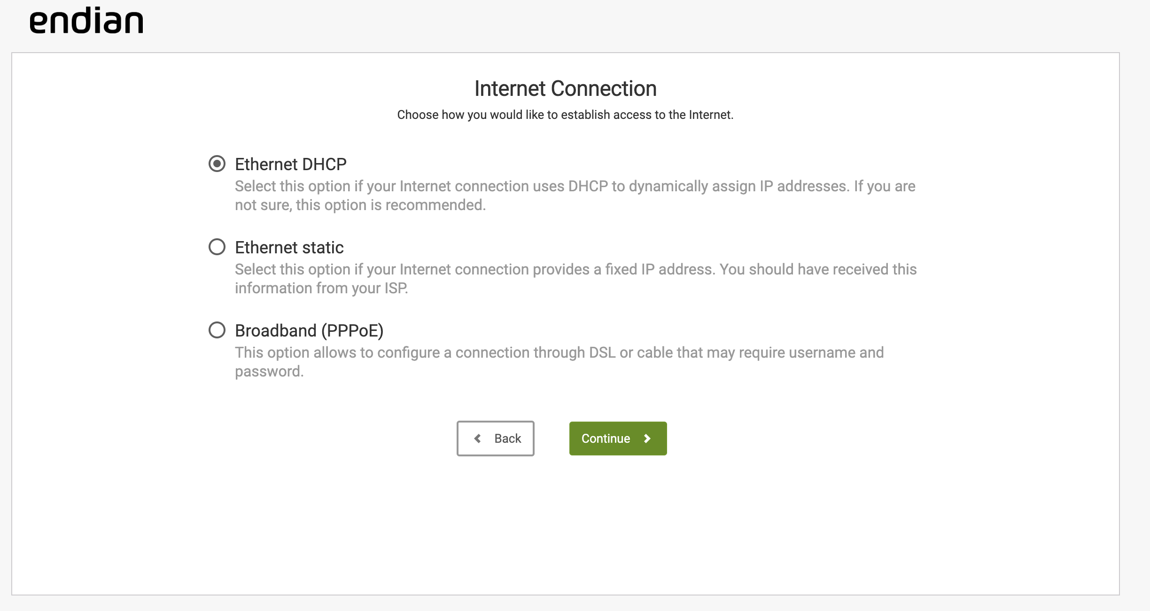Image resolution: width=1150 pixels, height=611 pixels.
Task: Select the Ethernet DHCP radio button
Action: click(x=217, y=164)
